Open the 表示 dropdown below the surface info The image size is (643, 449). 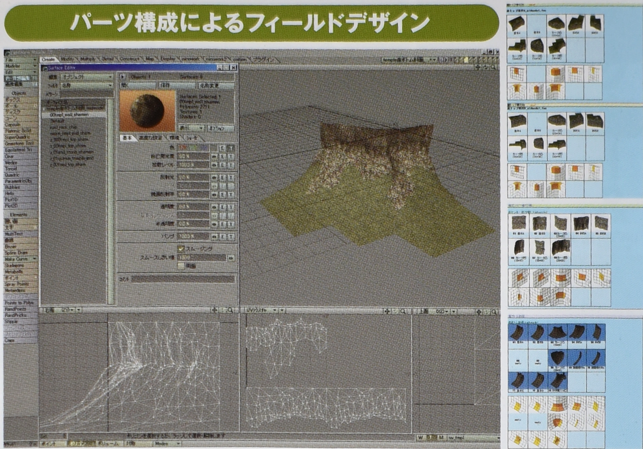tap(192, 129)
